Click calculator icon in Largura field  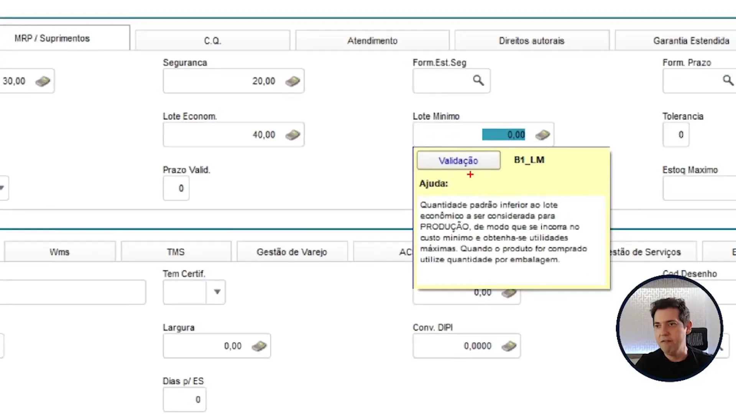tap(259, 346)
